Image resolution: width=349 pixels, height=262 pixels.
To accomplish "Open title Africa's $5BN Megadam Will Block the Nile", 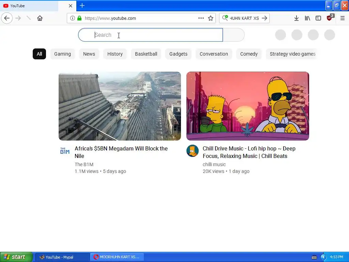I will [x=121, y=152].
